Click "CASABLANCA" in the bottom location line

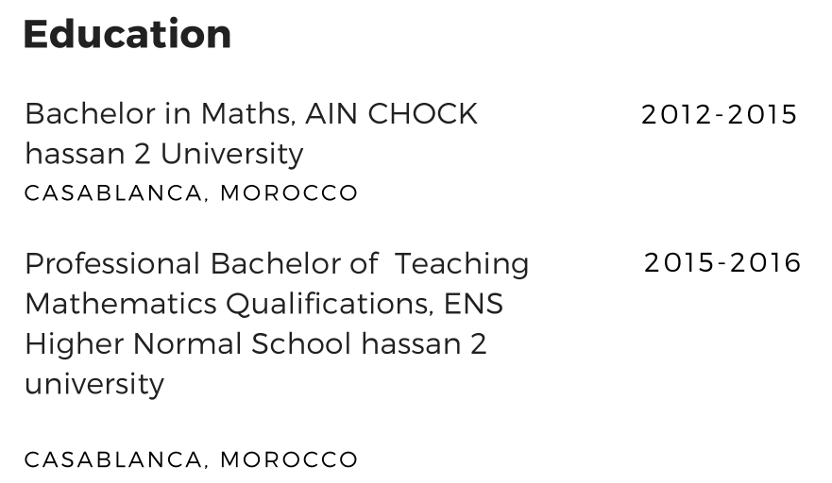point(113,460)
